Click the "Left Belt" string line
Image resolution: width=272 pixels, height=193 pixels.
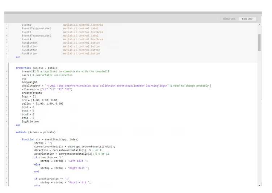pos(64,161)
